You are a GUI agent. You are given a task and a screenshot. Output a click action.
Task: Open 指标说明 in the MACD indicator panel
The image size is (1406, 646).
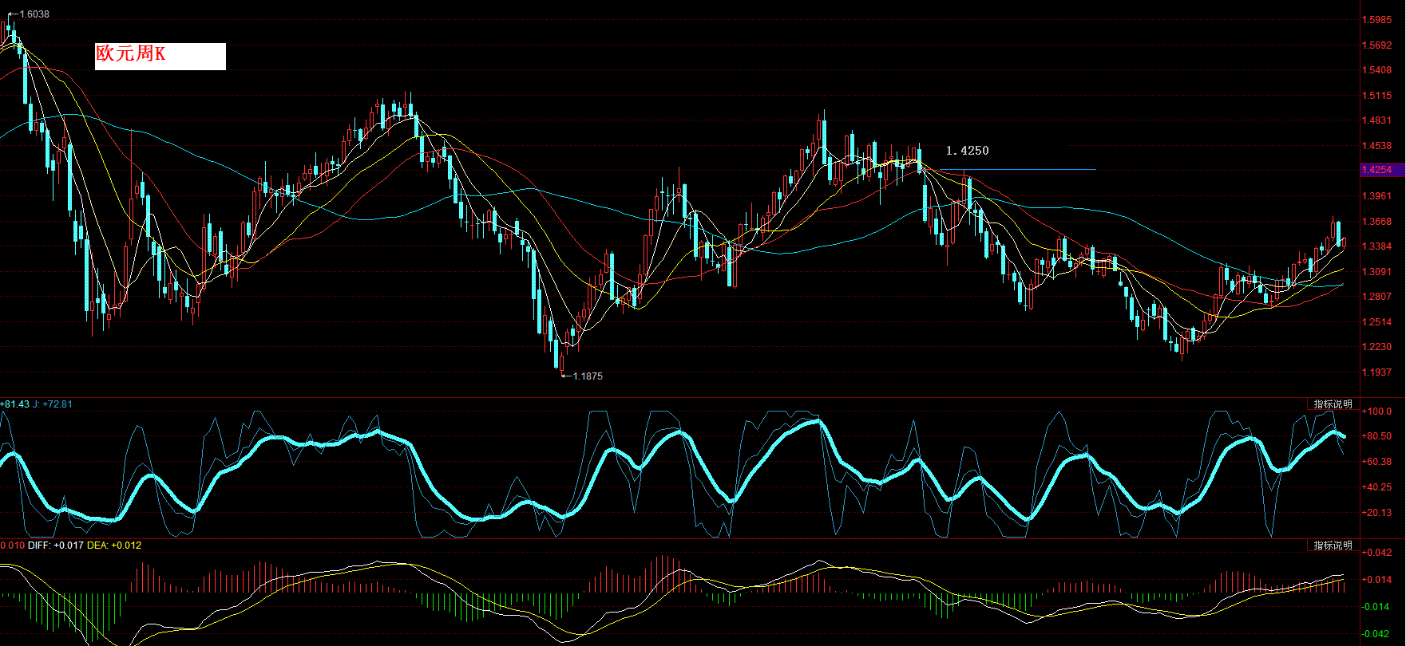tap(1333, 546)
